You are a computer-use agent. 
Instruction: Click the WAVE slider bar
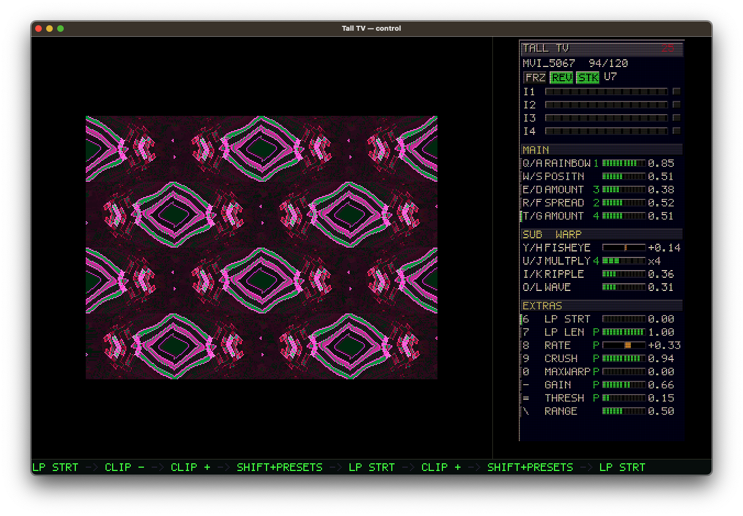point(624,287)
